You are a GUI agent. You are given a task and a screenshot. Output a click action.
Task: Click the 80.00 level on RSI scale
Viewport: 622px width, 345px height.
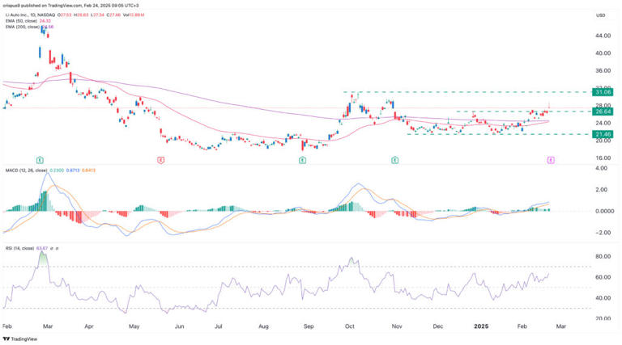[x=603, y=257]
